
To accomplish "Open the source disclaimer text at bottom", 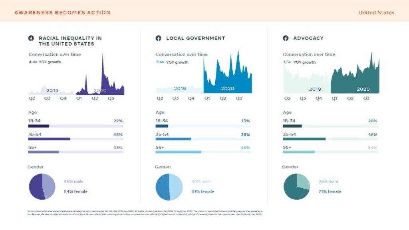I will (144, 213).
